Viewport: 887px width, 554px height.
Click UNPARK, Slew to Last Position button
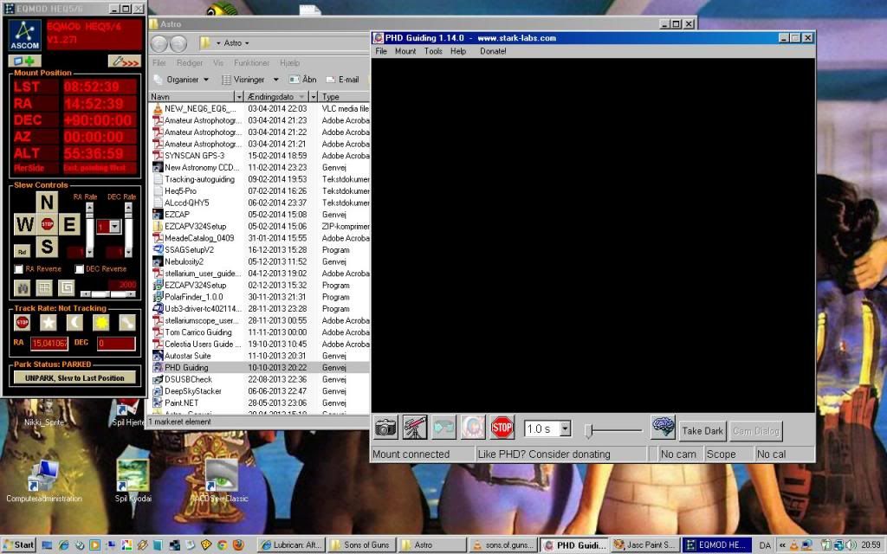[74, 377]
